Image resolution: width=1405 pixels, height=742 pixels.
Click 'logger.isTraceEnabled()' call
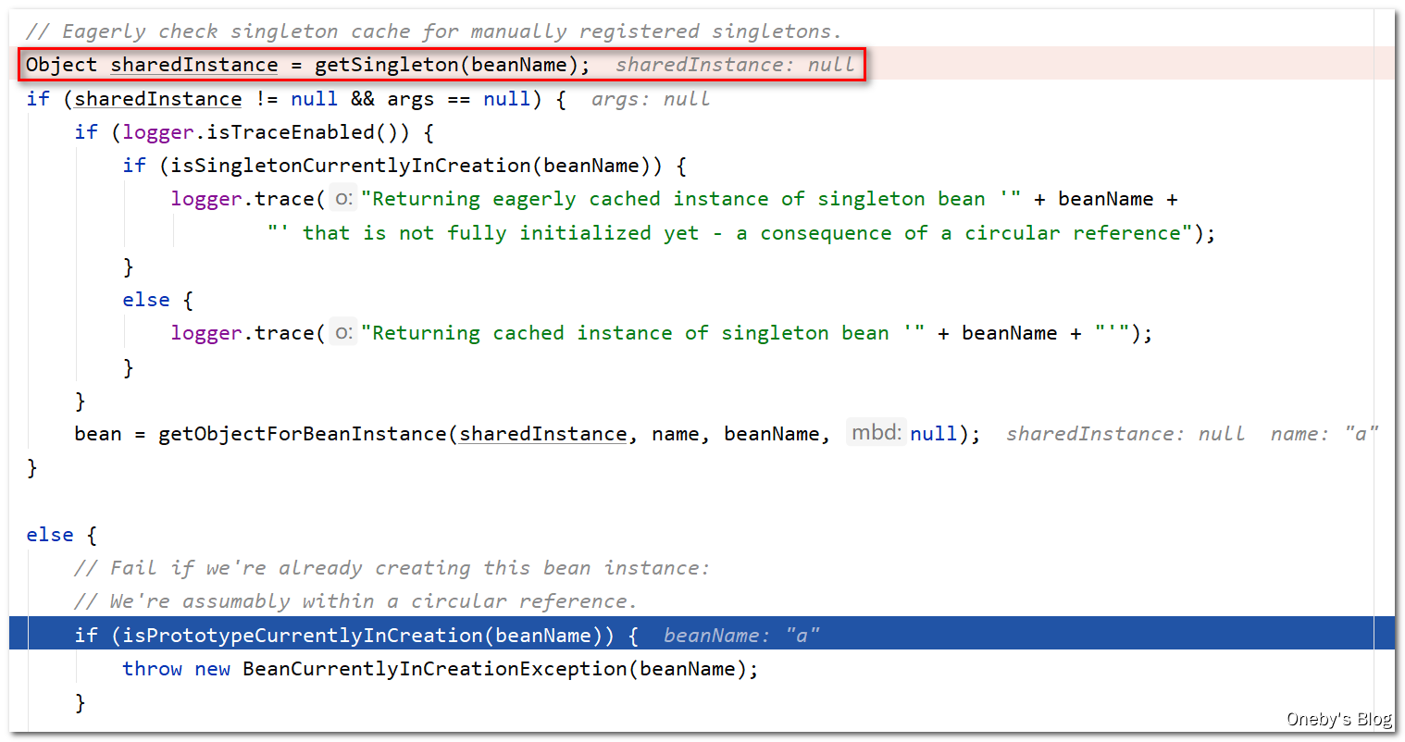(266, 132)
